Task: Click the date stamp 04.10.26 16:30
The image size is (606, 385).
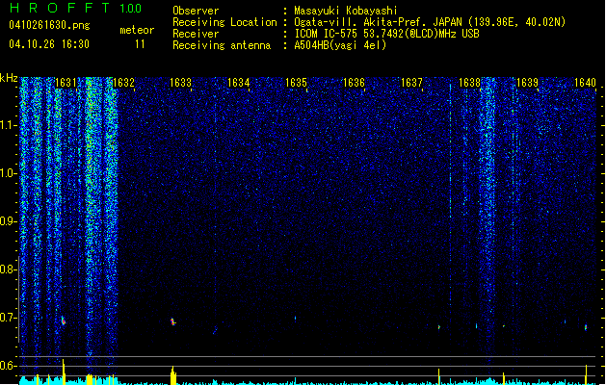Action: pyautogui.click(x=49, y=44)
